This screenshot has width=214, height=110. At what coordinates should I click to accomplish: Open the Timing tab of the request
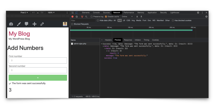146,40
